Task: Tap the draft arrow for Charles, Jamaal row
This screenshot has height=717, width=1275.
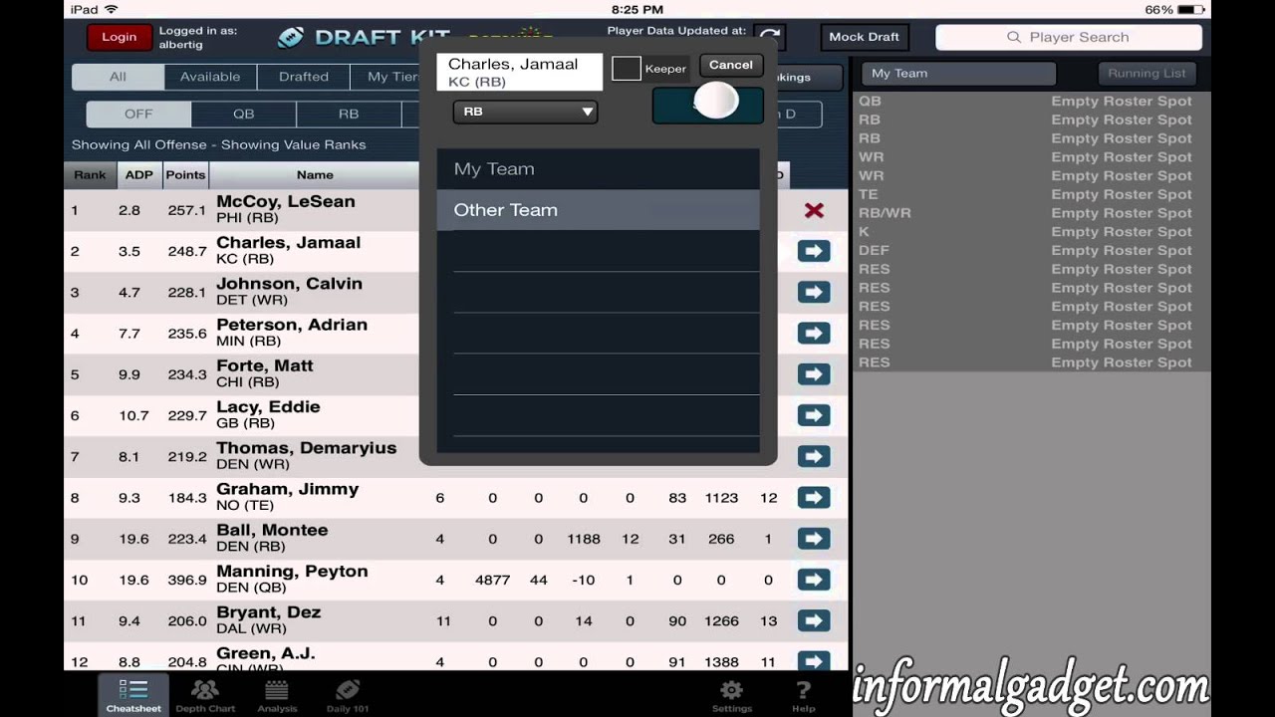Action: 814,251
